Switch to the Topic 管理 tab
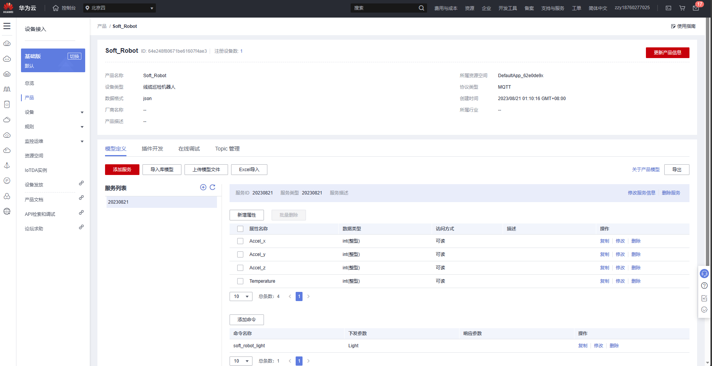The height and width of the screenshot is (366, 712). click(x=227, y=149)
